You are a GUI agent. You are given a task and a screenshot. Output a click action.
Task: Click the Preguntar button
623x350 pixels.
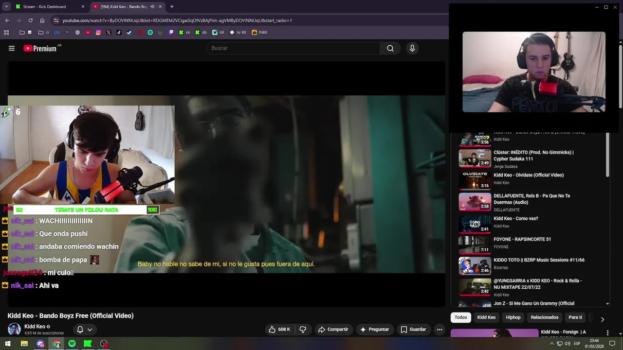pos(374,330)
